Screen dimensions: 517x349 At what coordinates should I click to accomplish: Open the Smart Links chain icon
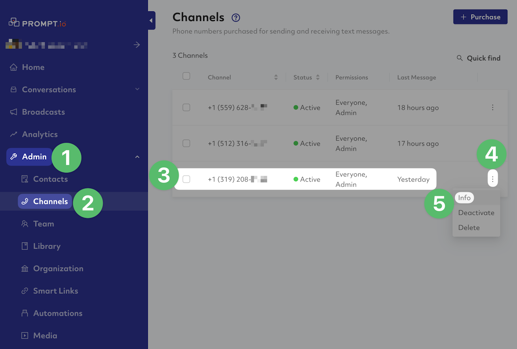(x=25, y=291)
